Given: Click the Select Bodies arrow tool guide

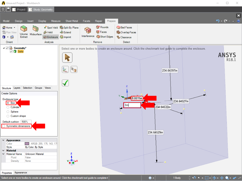Looking at the screenshot, I should pos(67,57).
